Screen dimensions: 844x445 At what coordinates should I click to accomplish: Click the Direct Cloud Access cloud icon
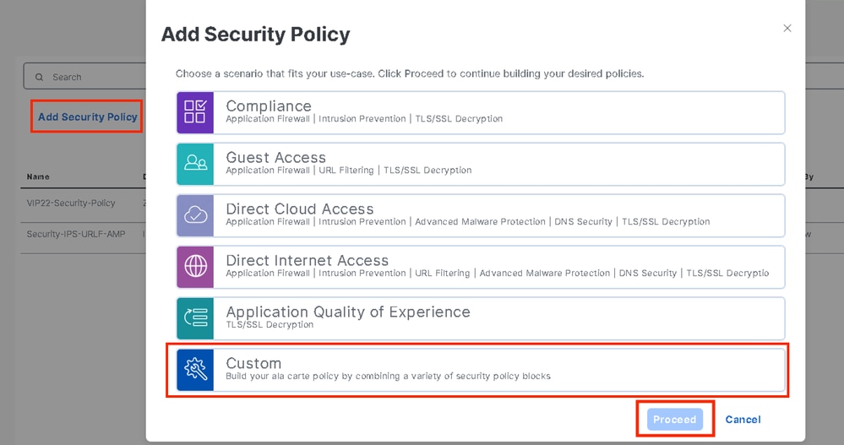coord(195,216)
